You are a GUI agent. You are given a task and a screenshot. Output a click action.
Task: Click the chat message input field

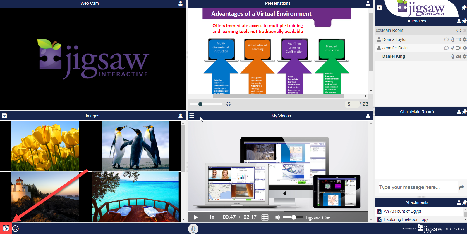[417, 187]
